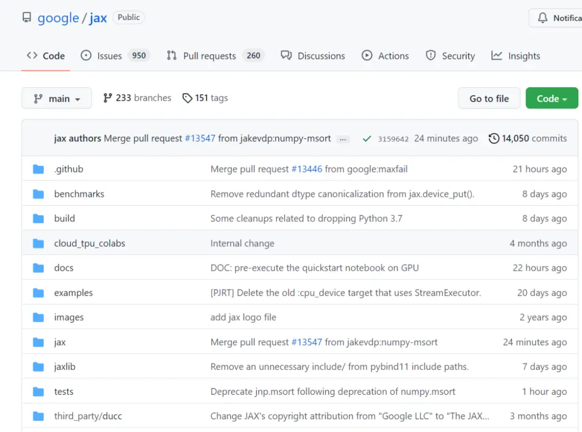Click the notifications bell icon
The height and width of the screenshot is (432, 582).
coord(543,18)
